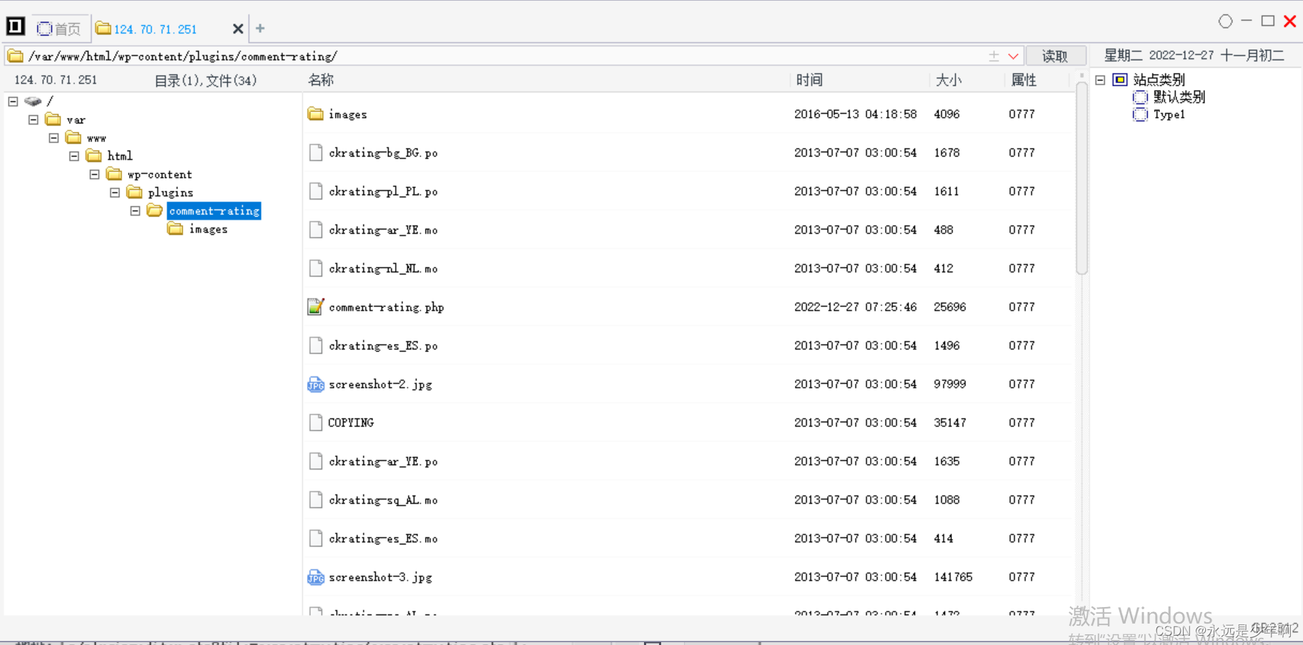This screenshot has height=645, width=1303.
Task: Select file screenshot-3.jpg
Action: [x=380, y=577]
